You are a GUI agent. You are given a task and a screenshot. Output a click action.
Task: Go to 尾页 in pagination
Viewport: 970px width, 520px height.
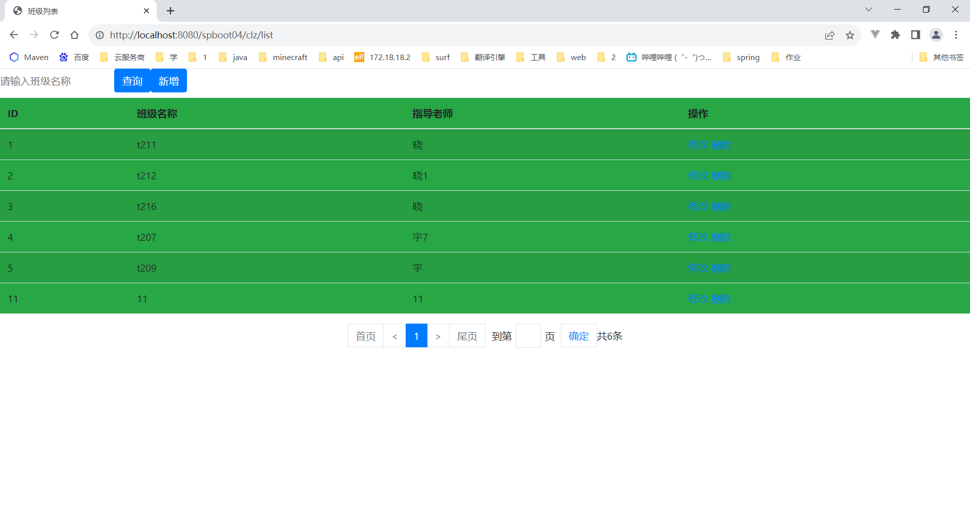tap(467, 336)
